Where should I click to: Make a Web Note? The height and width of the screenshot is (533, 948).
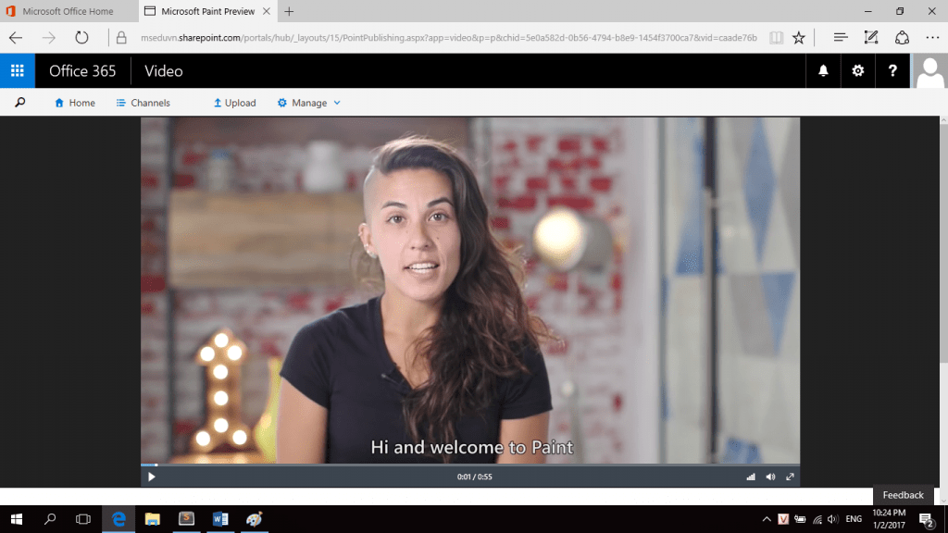(870, 37)
